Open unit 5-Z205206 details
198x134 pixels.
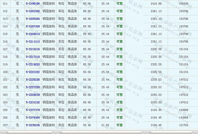[x=33, y=19]
